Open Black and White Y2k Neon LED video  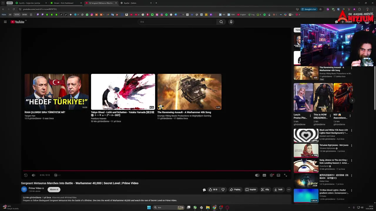pyautogui.click(x=306, y=135)
